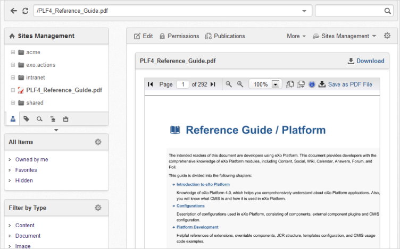Click the page number field
The image size is (400, 249).
182,84
